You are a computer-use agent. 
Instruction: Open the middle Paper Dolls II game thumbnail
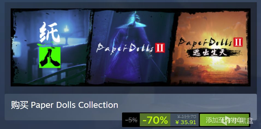pyautogui.click(x=130, y=47)
